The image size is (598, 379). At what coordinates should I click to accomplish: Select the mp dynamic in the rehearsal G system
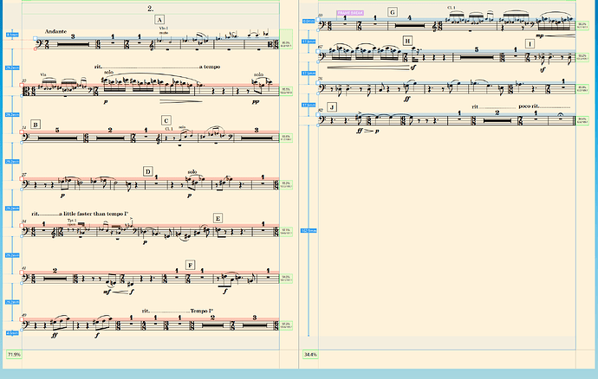(539, 35)
